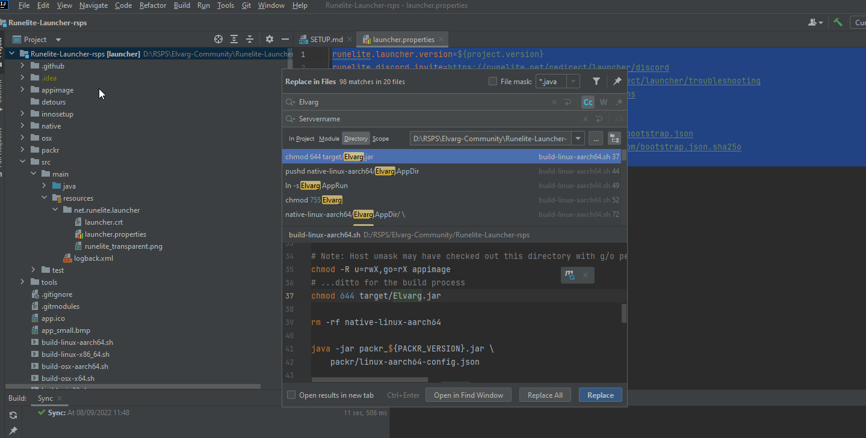Open replace history magnifier in Servvername field
Screen dimensions: 866x438
291,119
